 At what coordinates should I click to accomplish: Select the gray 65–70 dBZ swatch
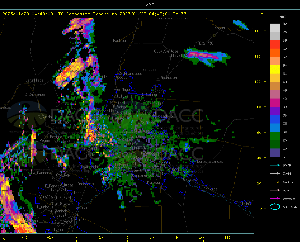pyautogui.click(x=275, y=36)
